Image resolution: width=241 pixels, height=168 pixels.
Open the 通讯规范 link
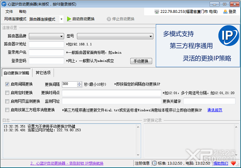pyautogui.click(x=215, y=110)
